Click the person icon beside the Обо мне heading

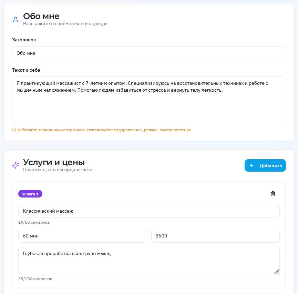click(x=15, y=19)
